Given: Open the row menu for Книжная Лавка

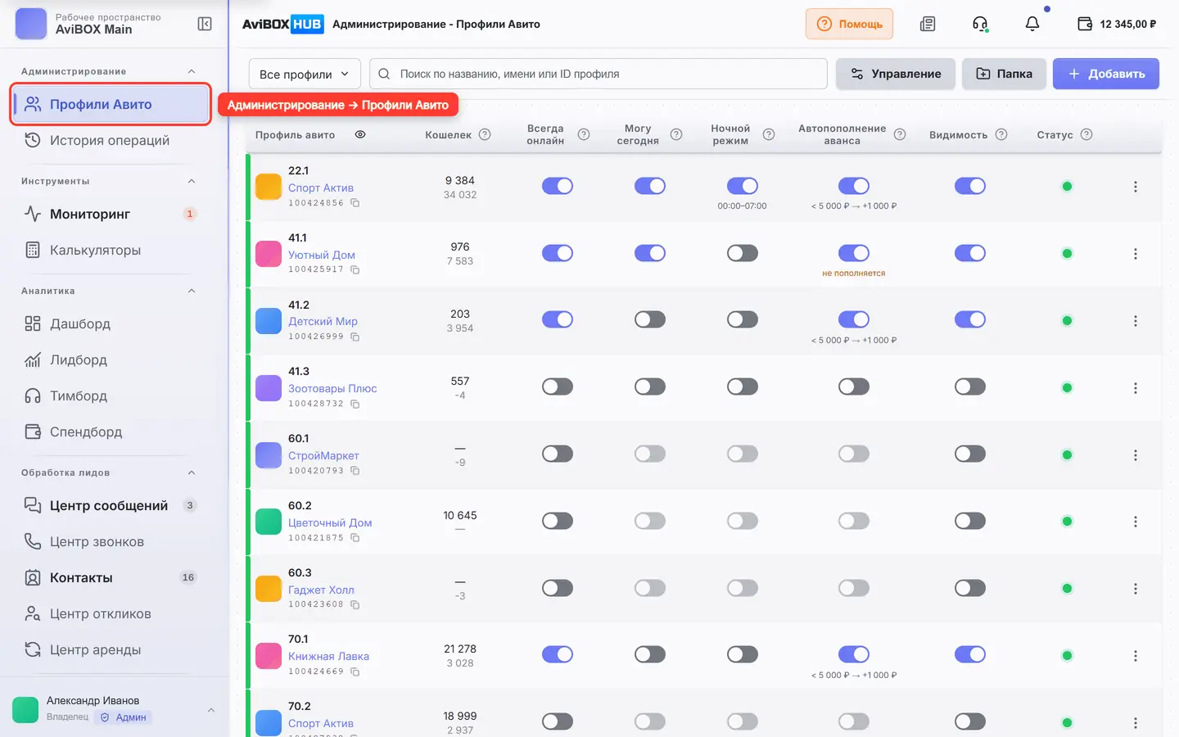Looking at the screenshot, I should 1136,656.
